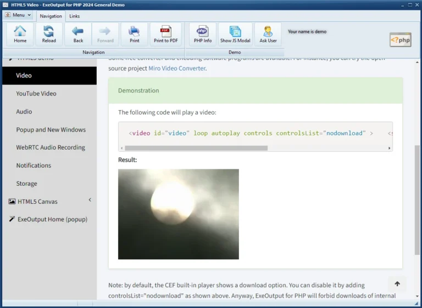Open YouTube Video in the sidebar
Image resolution: width=422 pixels, height=308 pixels.
pos(36,94)
